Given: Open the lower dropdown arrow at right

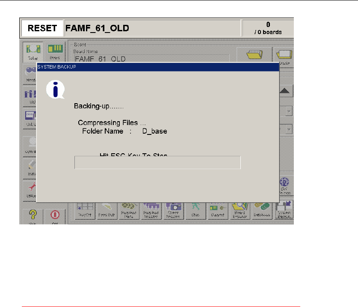Looking at the screenshot, I should point(289,129).
